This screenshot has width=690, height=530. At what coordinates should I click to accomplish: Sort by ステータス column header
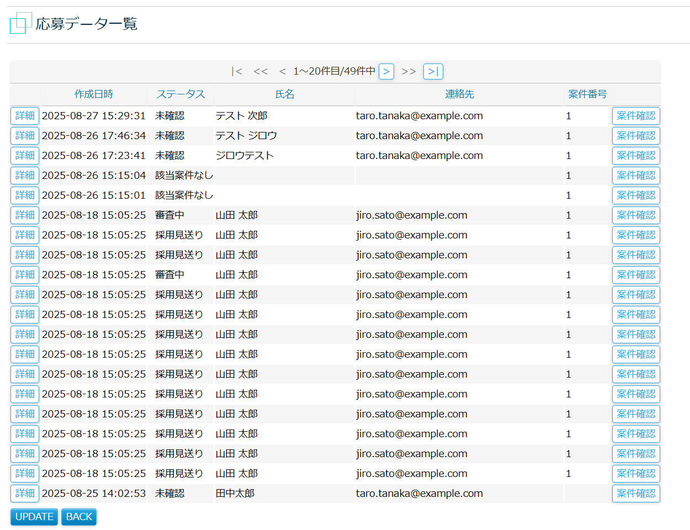[181, 94]
